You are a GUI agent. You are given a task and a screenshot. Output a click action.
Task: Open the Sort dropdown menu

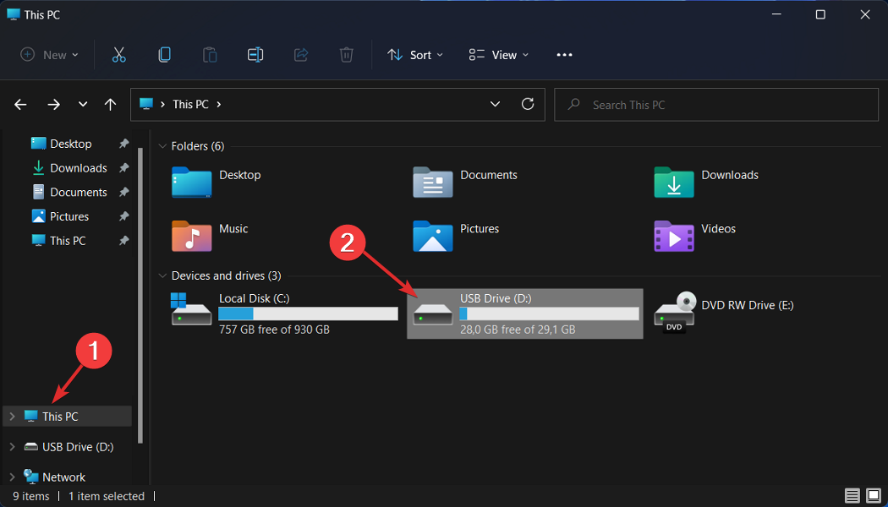tap(414, 55)
